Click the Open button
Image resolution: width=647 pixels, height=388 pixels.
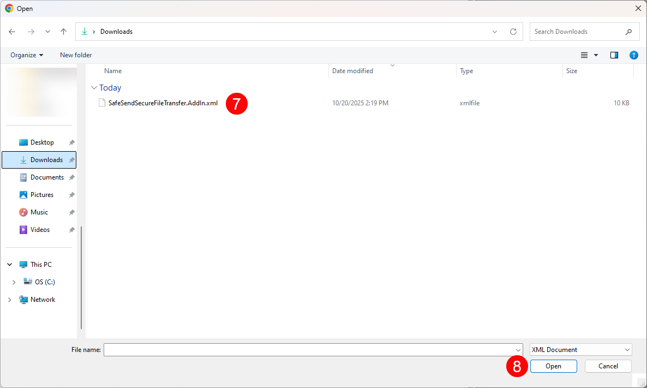point(553,366)
